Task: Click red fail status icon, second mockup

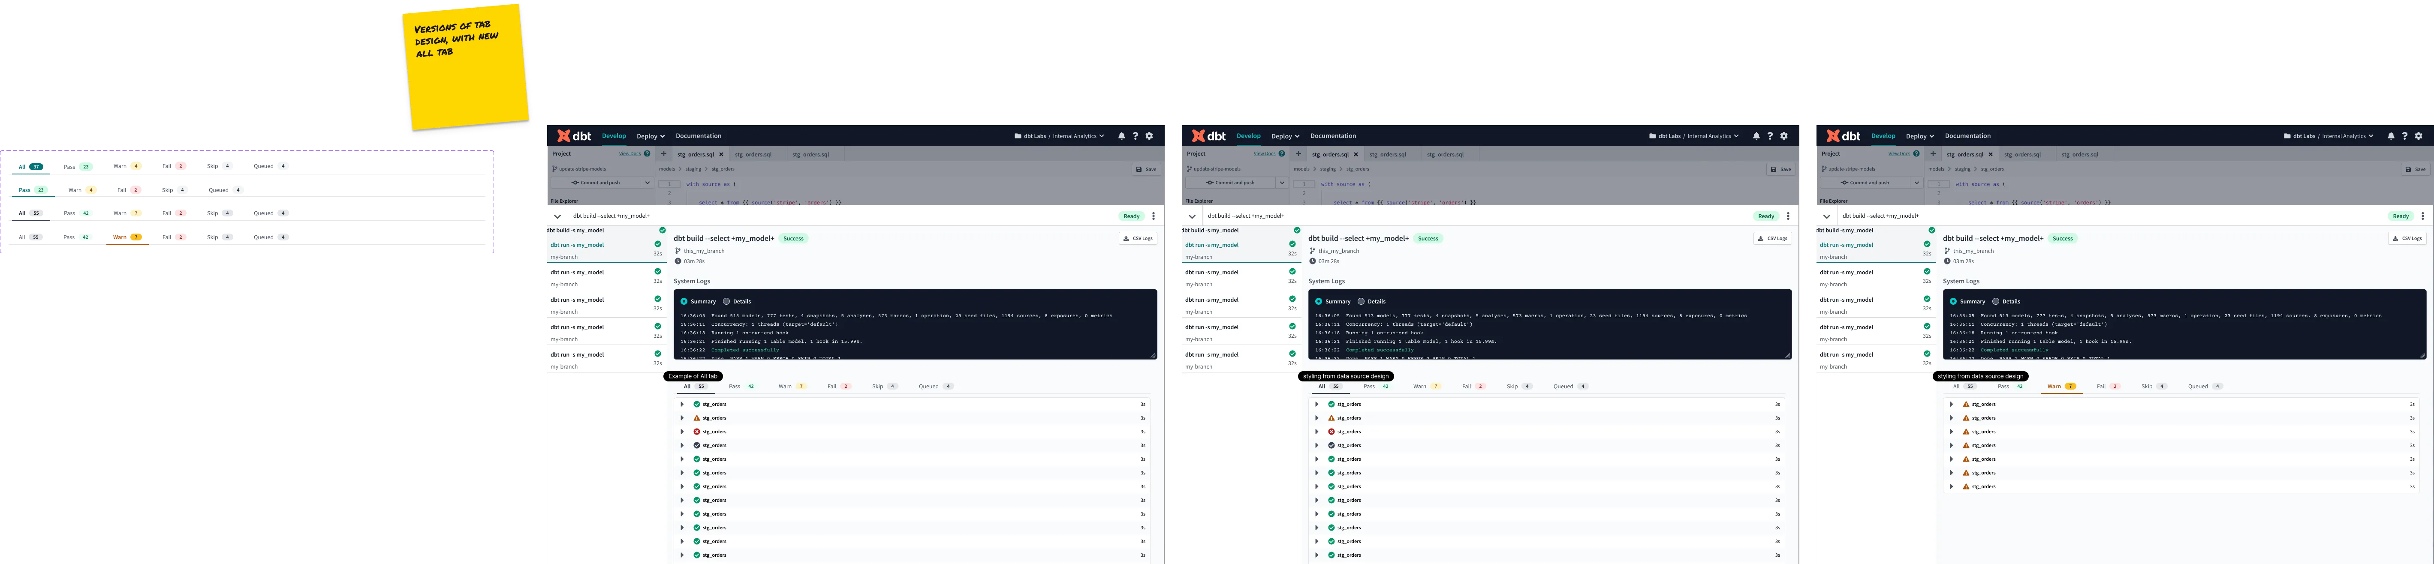Action: [1332, 432]
